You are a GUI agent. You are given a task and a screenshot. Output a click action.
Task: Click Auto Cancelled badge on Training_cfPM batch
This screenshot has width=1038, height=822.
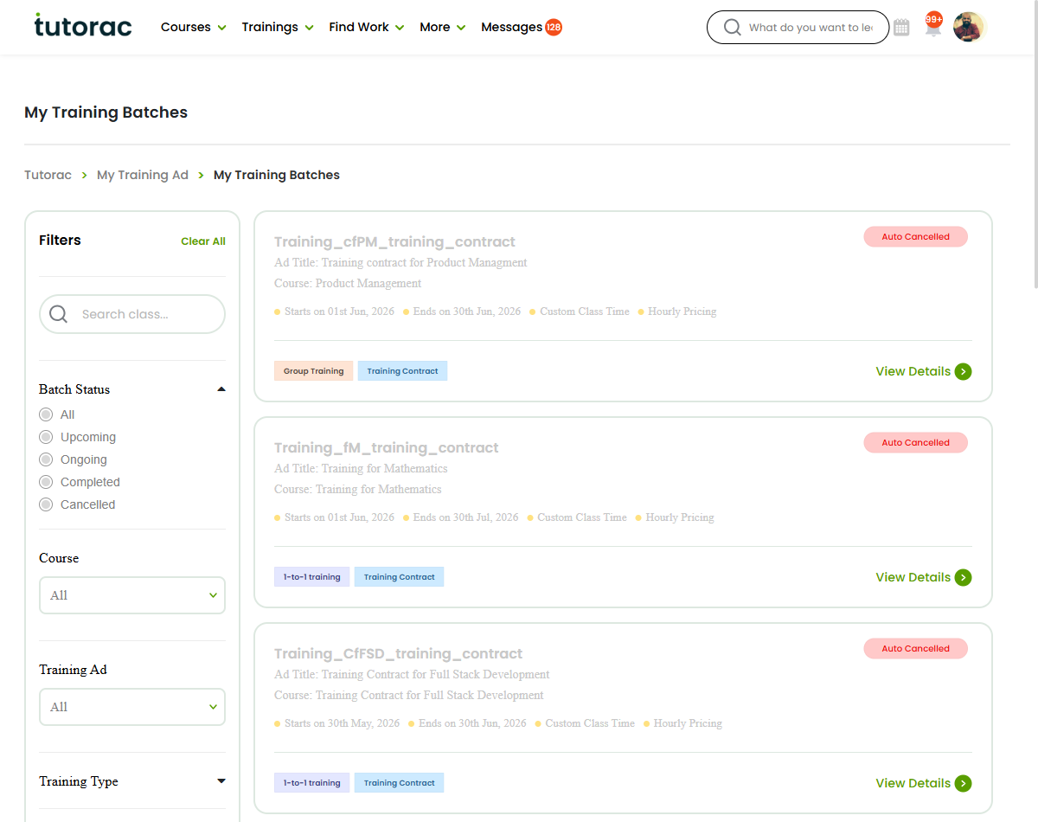coord(915,236)
